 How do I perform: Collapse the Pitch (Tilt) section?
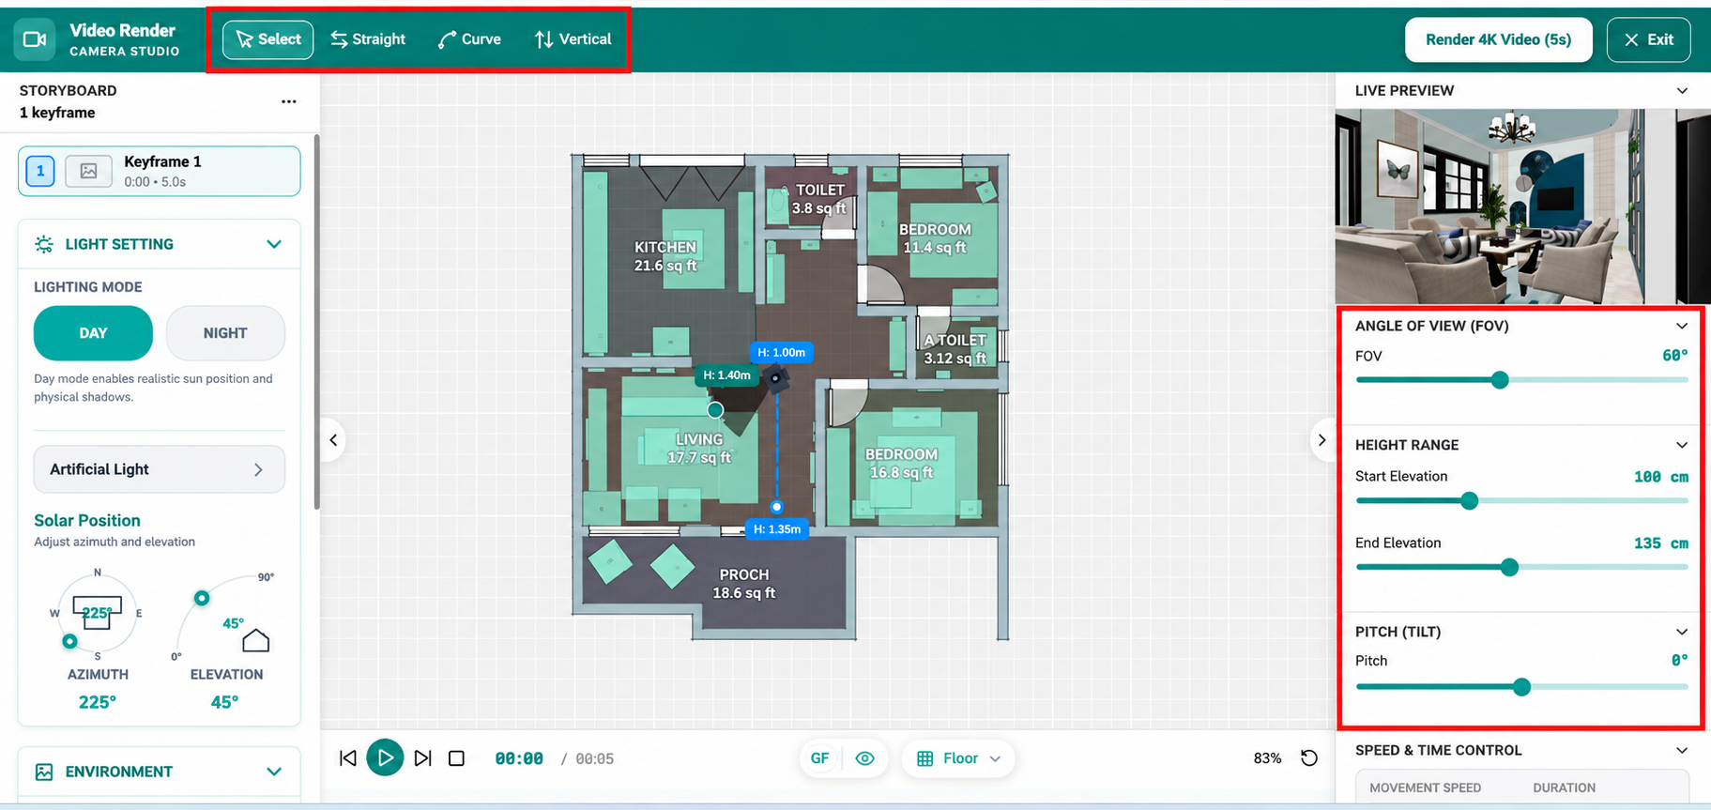tap(1682, 632)
